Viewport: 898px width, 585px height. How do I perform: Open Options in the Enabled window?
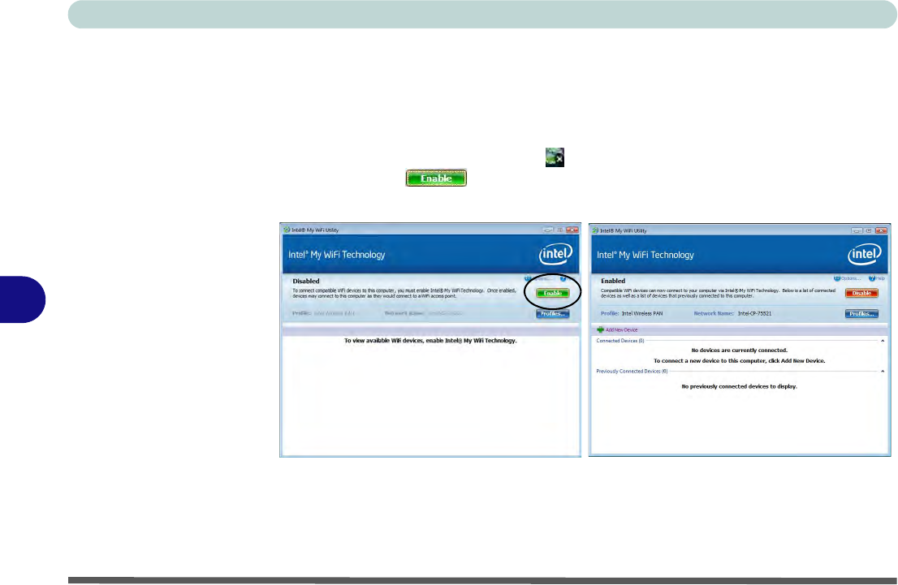[x=847, y=278]
